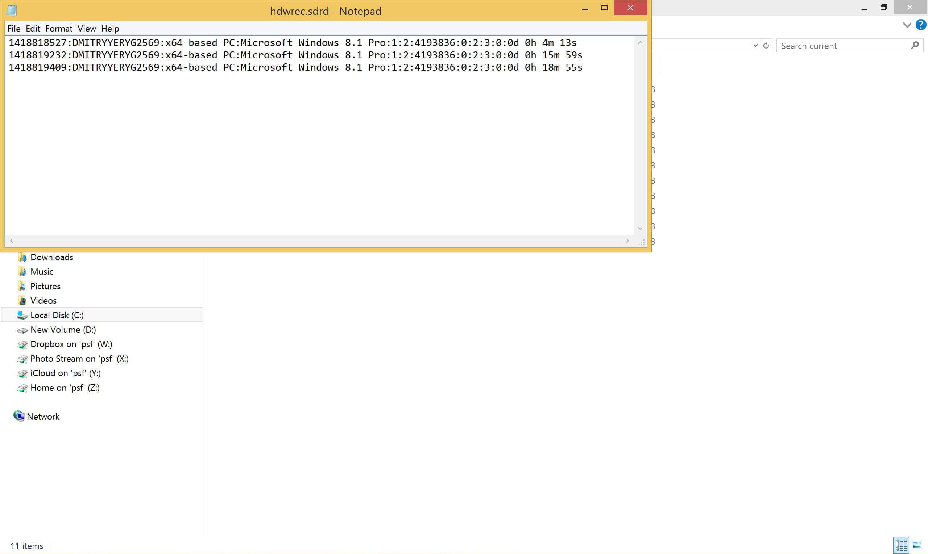Click the line starting with 1418818527
928x554 pixels.
pos(293,43)
